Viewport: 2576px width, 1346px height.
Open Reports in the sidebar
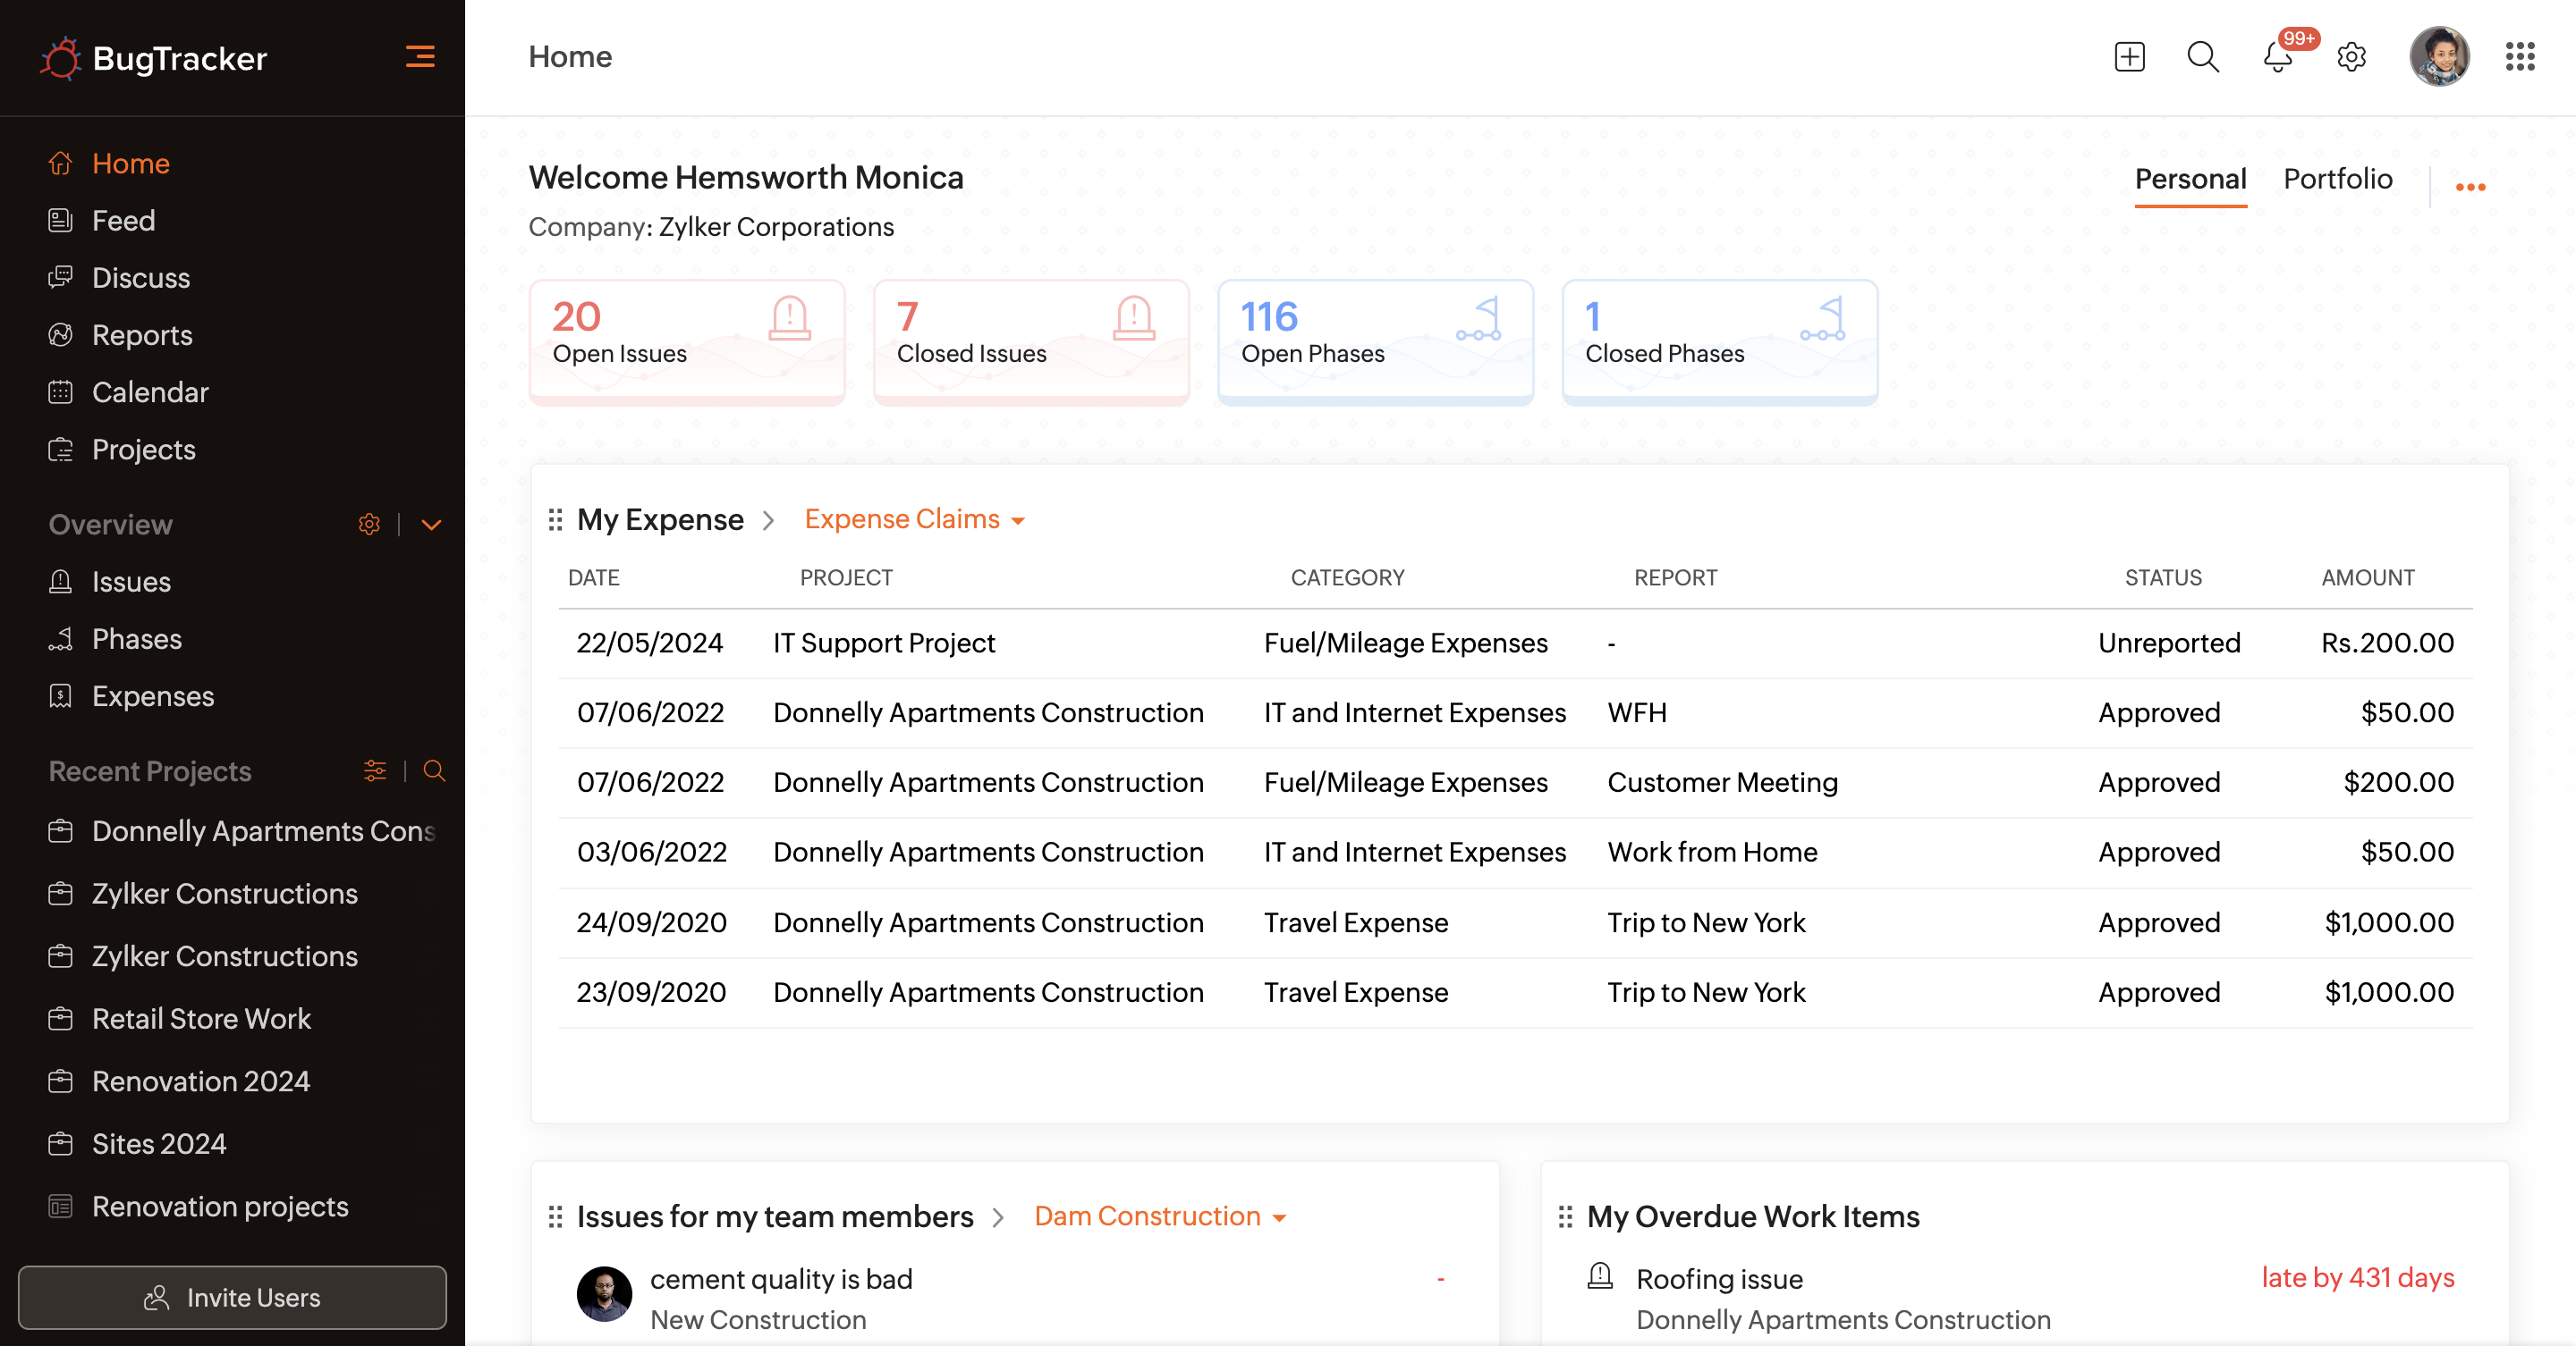(142, 335)
